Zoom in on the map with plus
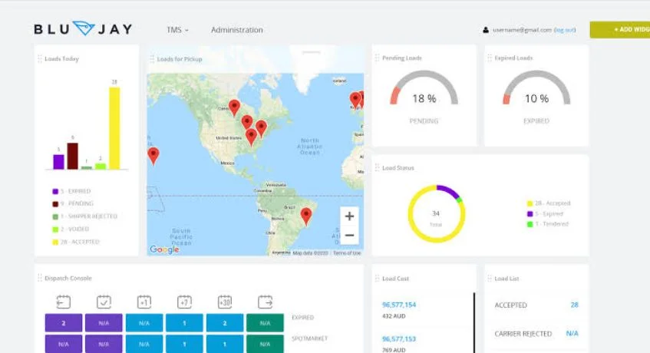The width and height of the screenshot is (650, 353). (349, 216)
